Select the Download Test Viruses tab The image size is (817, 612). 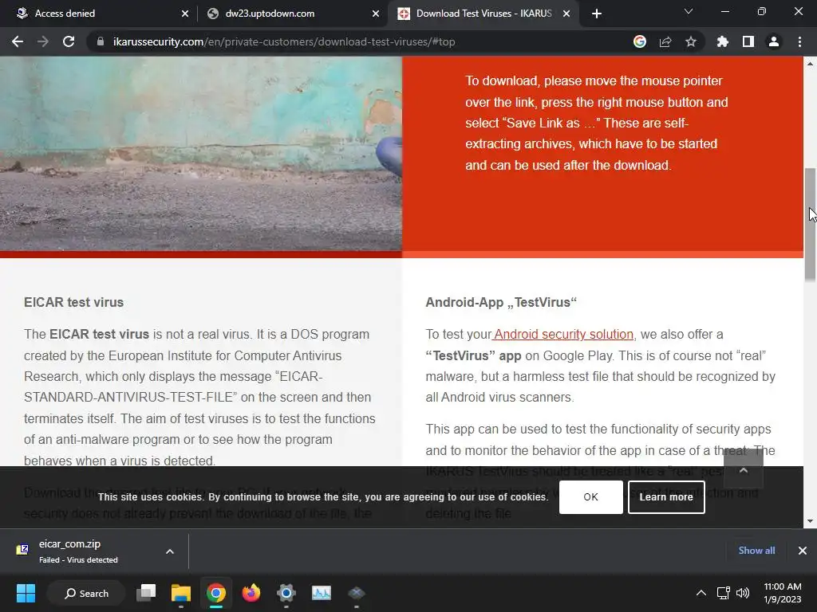483,14
